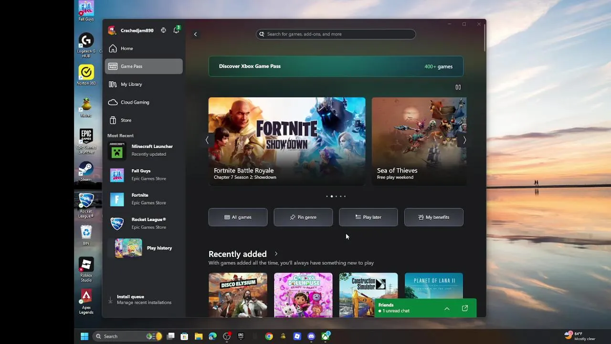Click the Discover Xbox Game Pass banner
This screenshot has height=344, width=611.
[336, 66]
